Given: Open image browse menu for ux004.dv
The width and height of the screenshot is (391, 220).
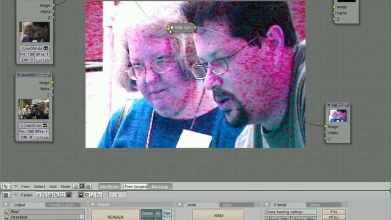Looking at the screenshot, I should point(23,48).
